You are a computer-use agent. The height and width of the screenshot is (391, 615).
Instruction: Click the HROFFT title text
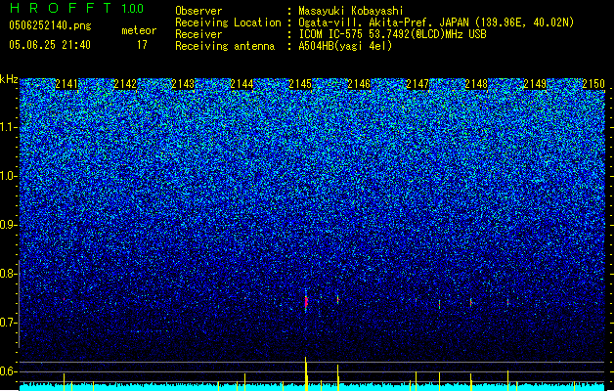coord(60,8)
